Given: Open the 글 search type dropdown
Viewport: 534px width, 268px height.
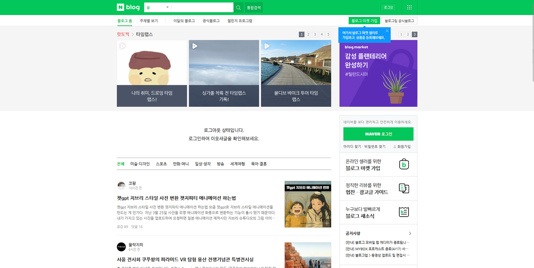Looking at the screenshot, I should pyautogui.click(x=158, y=7).
